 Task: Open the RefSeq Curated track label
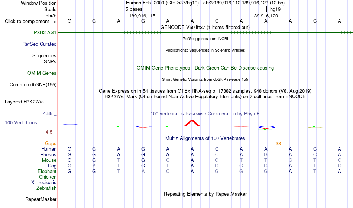(x=39, y=44)
